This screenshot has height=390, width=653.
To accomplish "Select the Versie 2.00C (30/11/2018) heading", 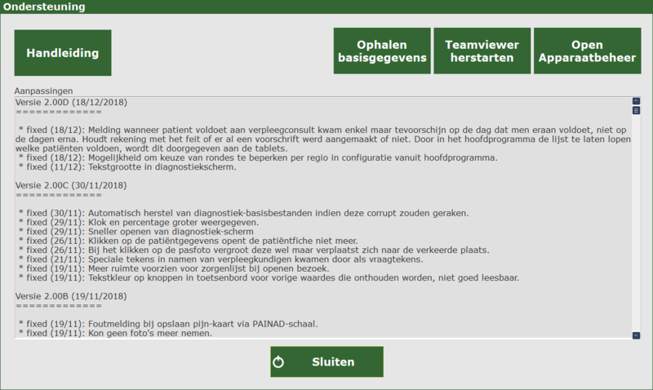I will click(x=71, y=185).
